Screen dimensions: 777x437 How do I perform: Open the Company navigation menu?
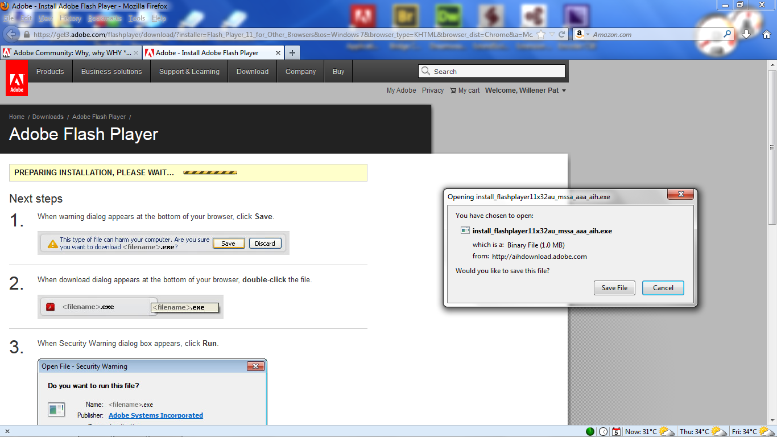point(301,72)
